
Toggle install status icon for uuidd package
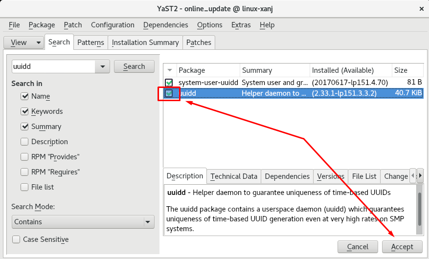(x=169, y=93)
